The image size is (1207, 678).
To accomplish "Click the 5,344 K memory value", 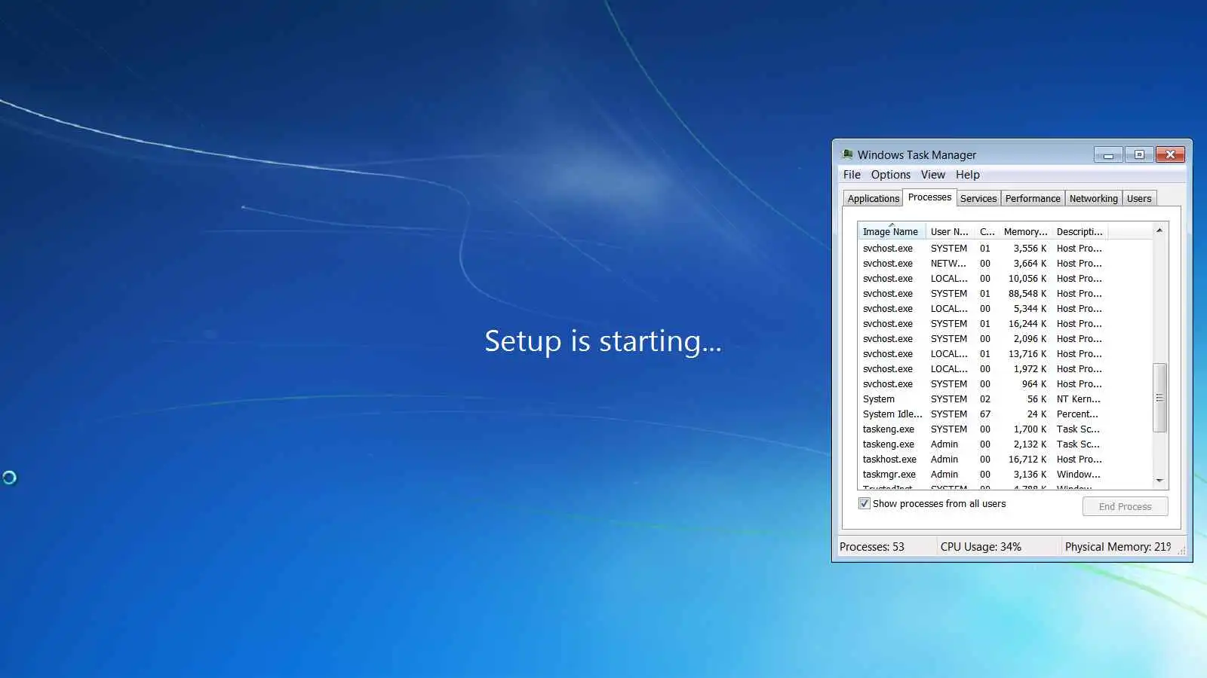I will click(x=1030, y=309).
